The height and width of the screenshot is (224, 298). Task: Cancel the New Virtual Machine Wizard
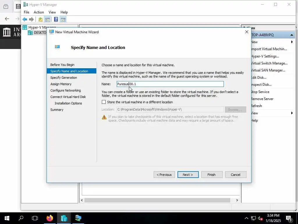tap(236, 175)
